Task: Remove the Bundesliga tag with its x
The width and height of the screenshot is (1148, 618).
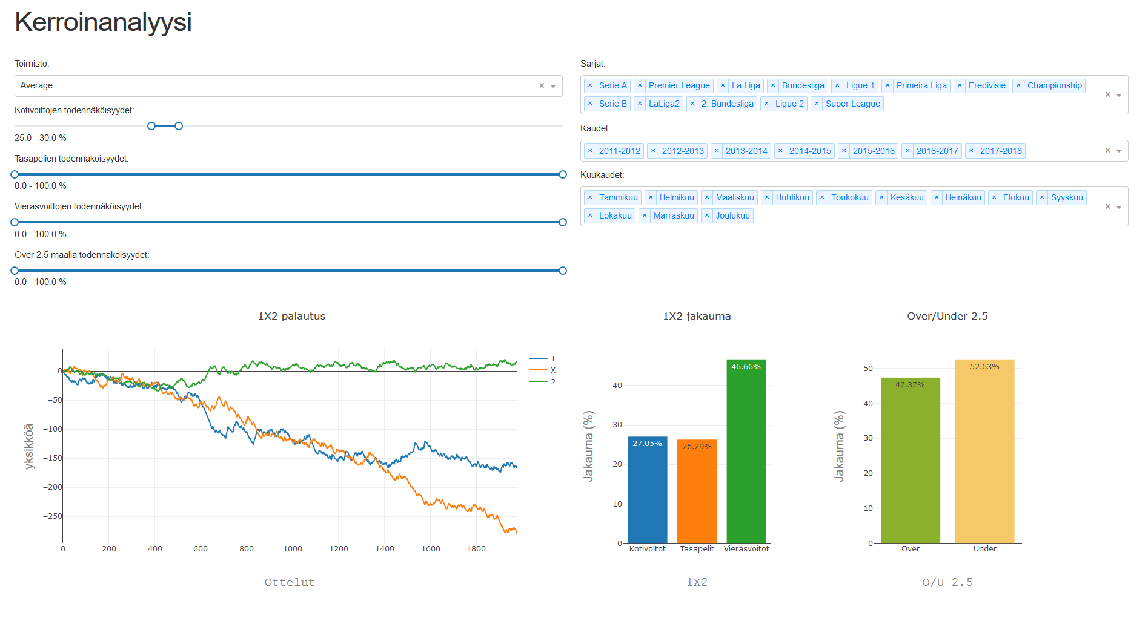Action: [x=773, y=86]
